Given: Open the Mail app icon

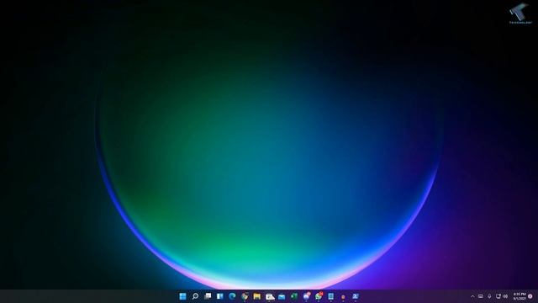Looking at the screenshot, I should coord(282,296).
